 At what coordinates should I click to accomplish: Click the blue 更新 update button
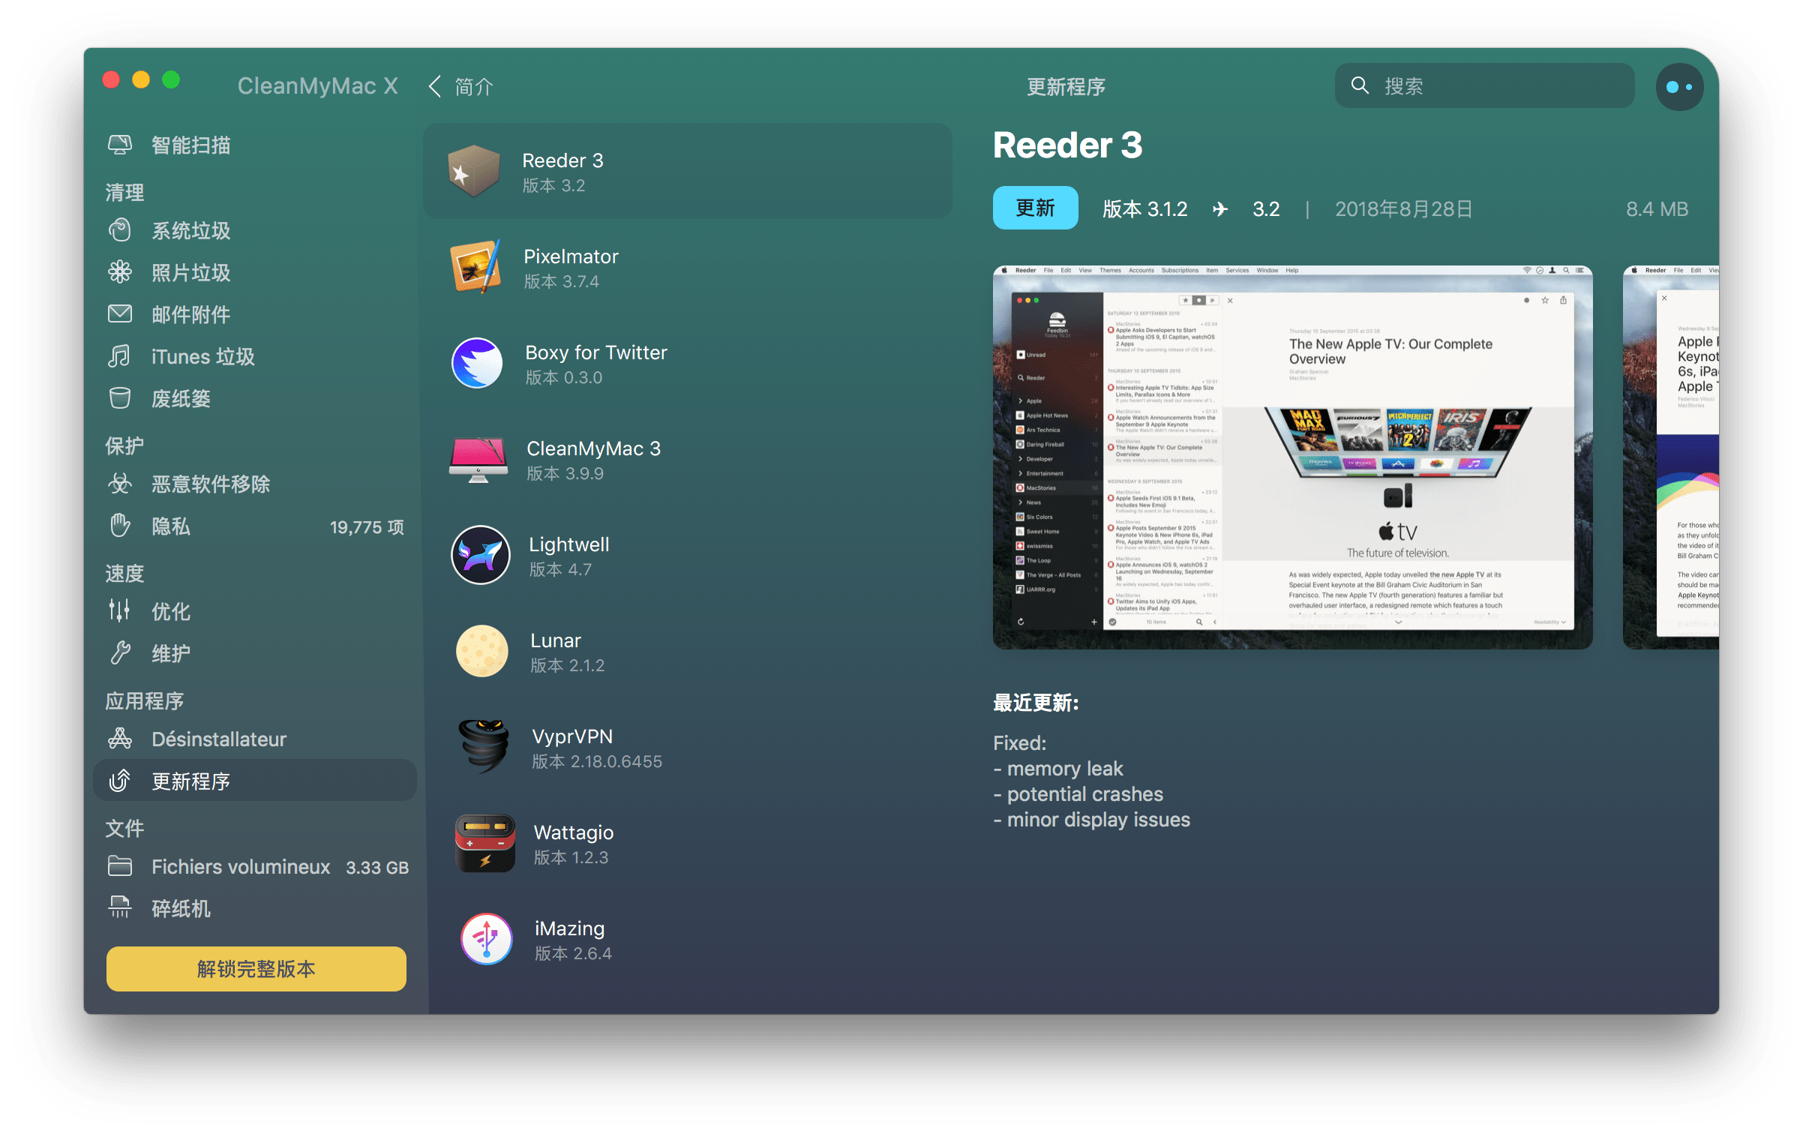click(x=1036, y=208)
